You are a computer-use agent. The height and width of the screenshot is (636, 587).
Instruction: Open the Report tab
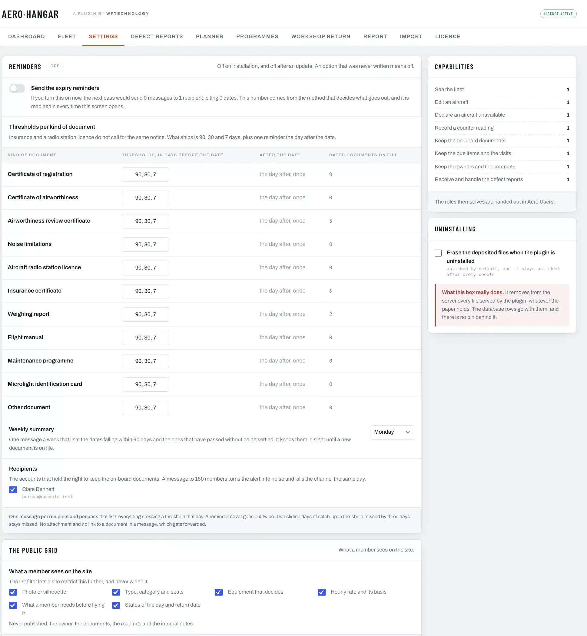click(375, 37)
